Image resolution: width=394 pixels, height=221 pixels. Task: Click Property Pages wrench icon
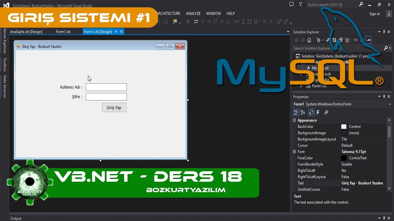point(326,112)
